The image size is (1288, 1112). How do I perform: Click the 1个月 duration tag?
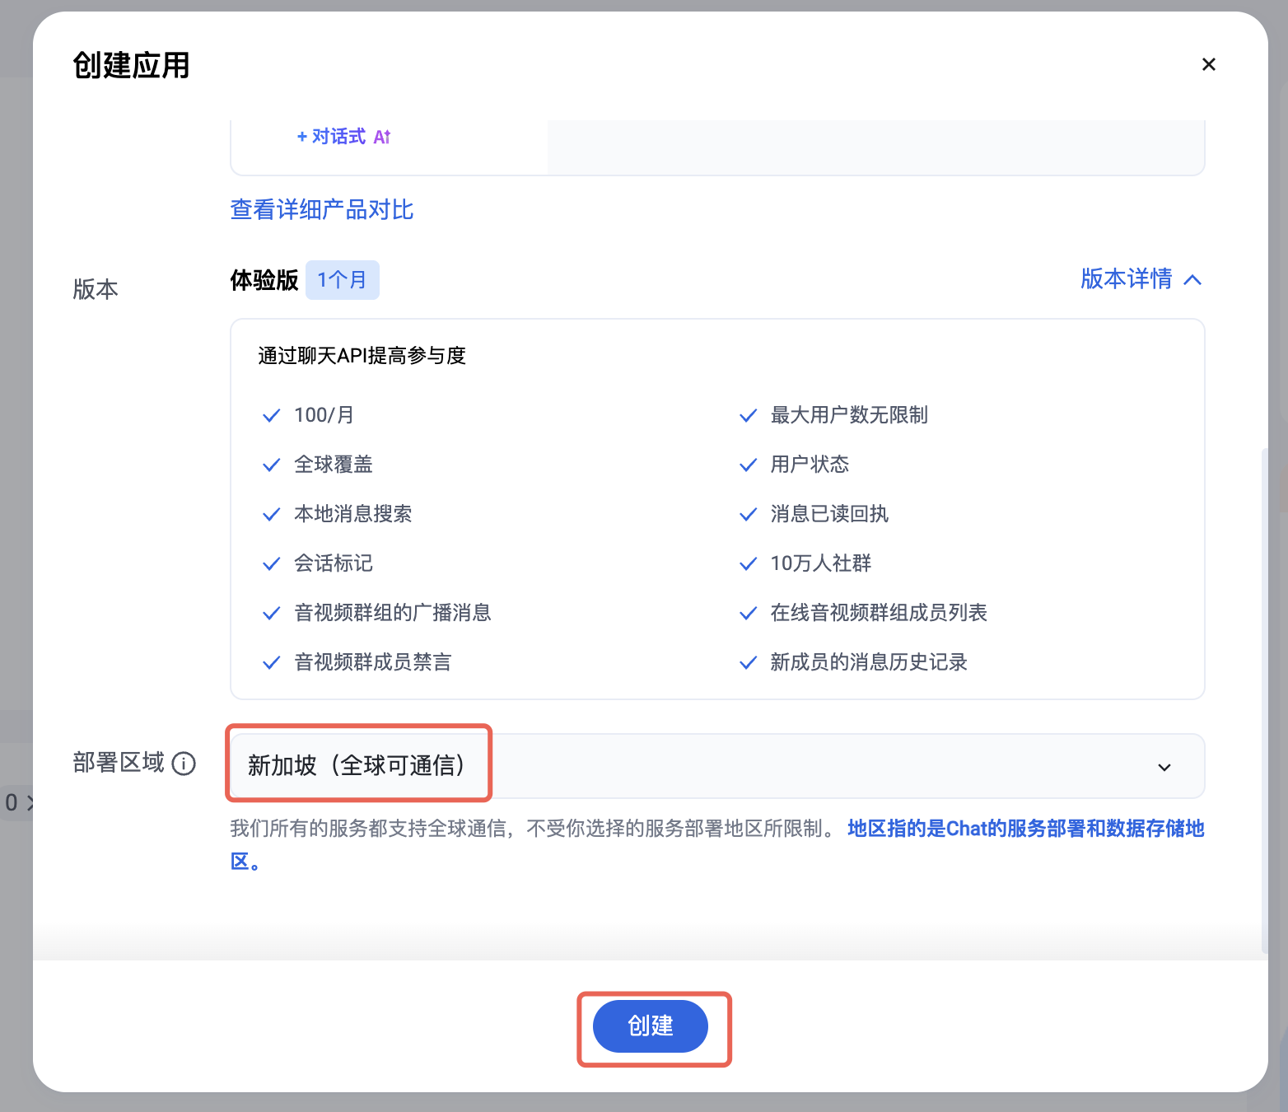coord(343,280)
